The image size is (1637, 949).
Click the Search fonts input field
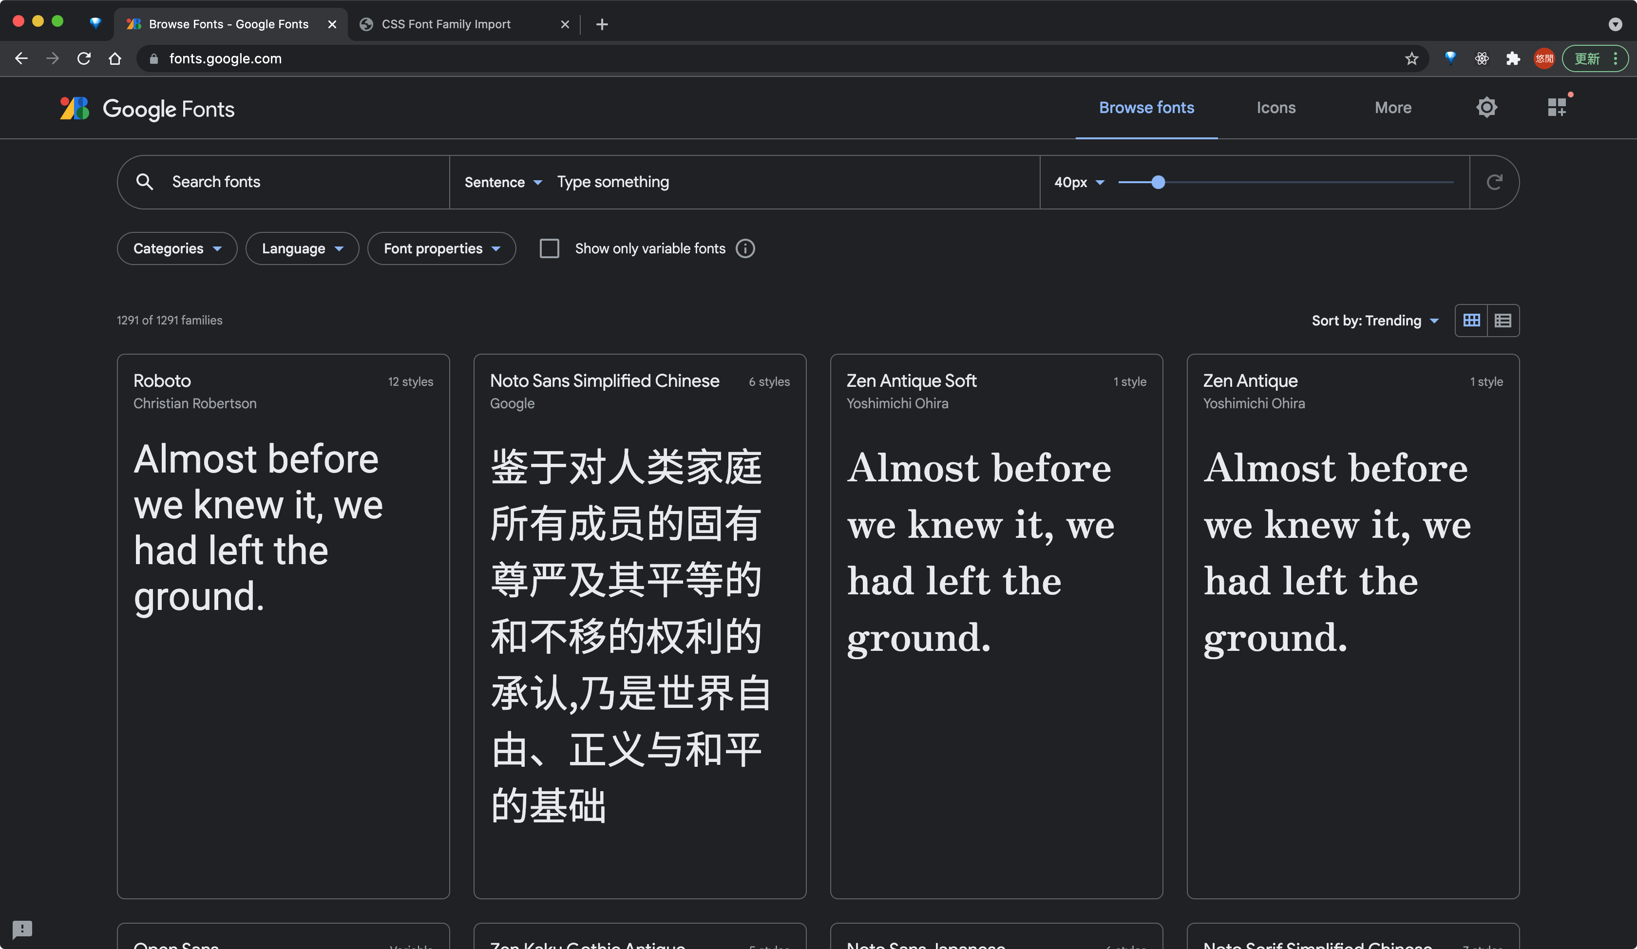[292, 182]
